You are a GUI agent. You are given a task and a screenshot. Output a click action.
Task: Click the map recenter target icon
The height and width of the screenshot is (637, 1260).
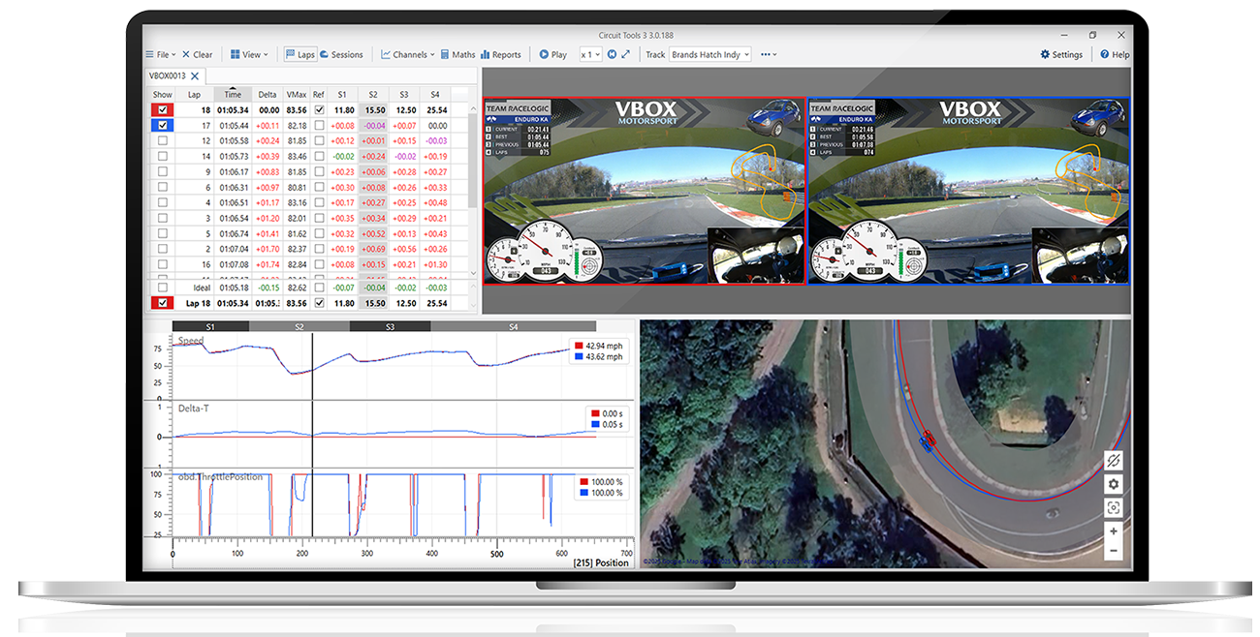pos(1114,507)
